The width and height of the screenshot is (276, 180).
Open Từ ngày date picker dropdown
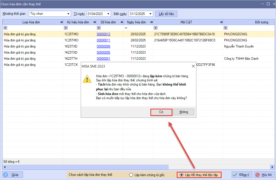108,14
